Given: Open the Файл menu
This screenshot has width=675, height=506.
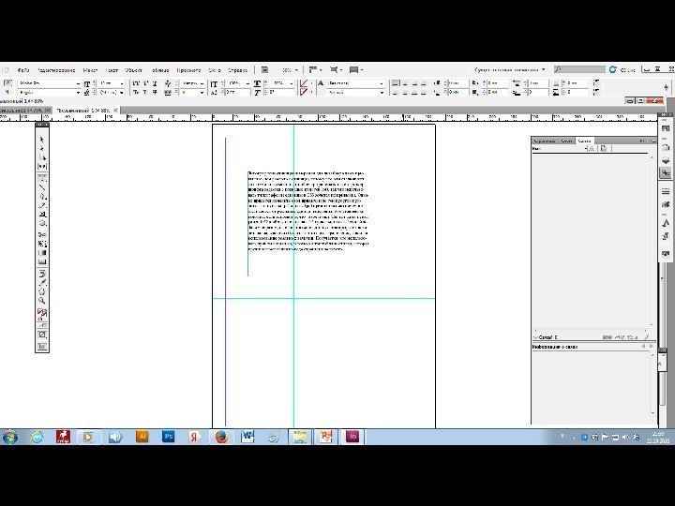Looking at the screenshot, I should click(x=23, y=69).
